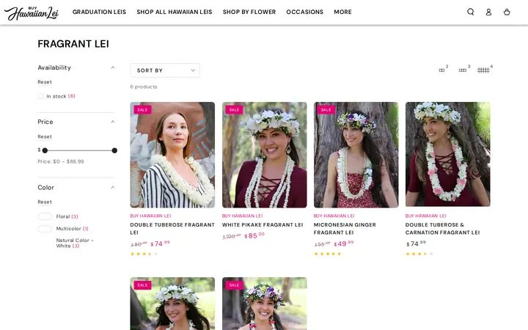Open Double Tuberose & Carnation Lei product image
528x330 pixels.
[x=448, y=154]
